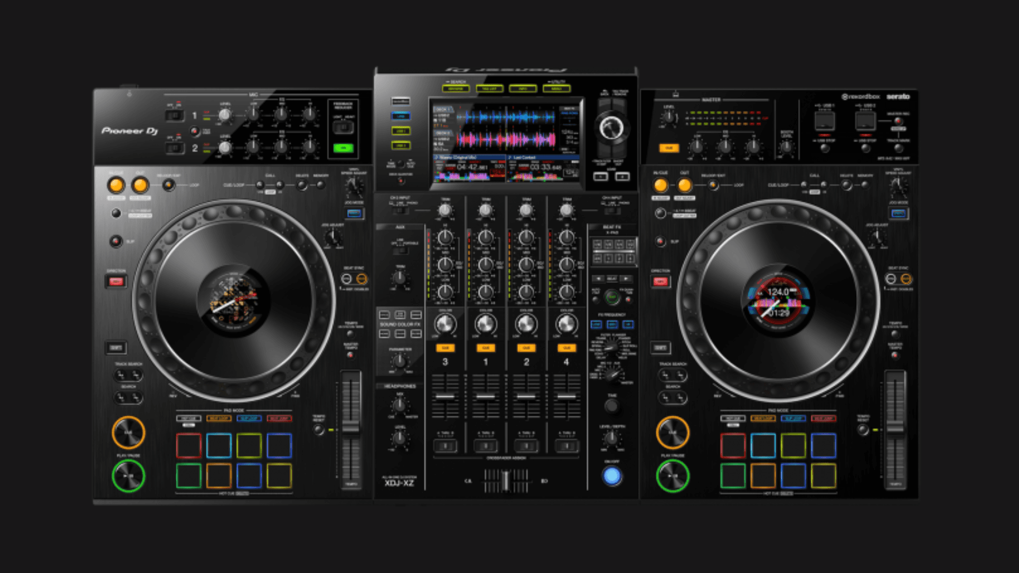Screen dimensions: 1019x573
Task: Select the BEAT JUMP pad mode on right deck
Action: point(824,418)
